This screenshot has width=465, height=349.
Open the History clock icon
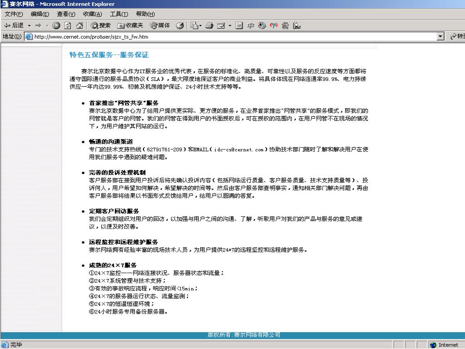pos(180,25)
